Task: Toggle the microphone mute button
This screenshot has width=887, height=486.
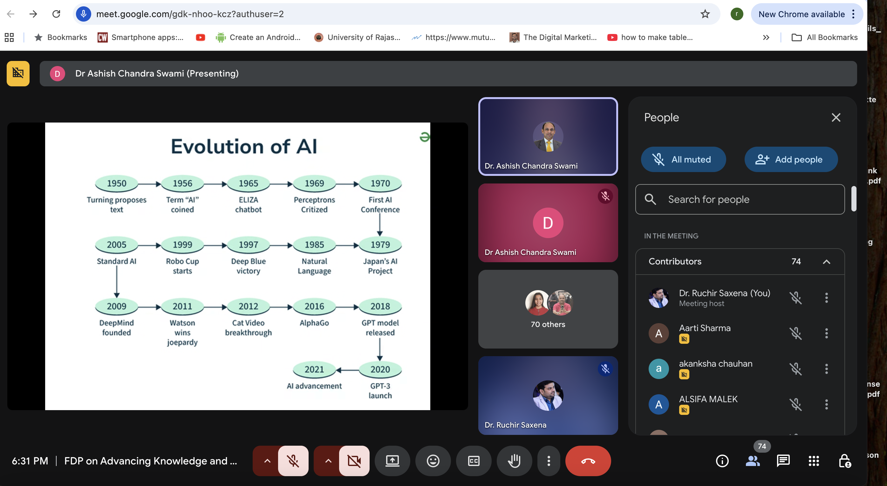Action: point(293,461)
